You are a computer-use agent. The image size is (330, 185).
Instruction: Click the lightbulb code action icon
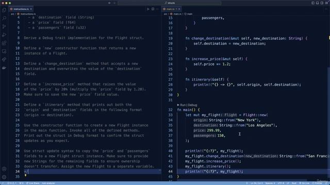tap(25, 175)
